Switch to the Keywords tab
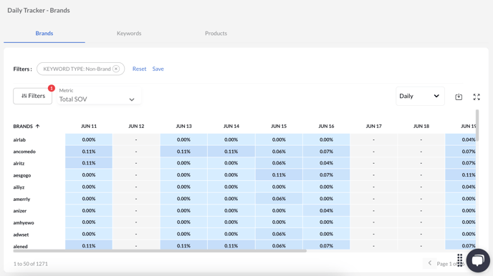Screen dimensions: 493x276 click(129, 33)
